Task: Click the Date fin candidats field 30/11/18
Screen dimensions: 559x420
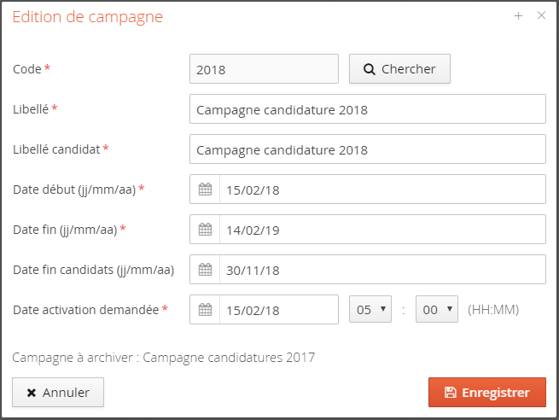Action: click(381, 269)
